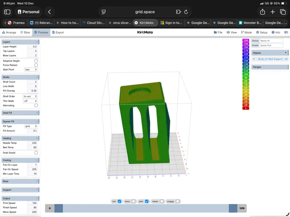The image size is (290, 217).
Task: Enable the Adaptive Height checkbox
Action: (36, 61)
